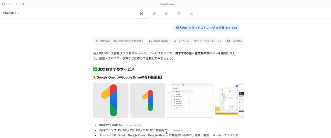331x138 pixels.
Task: Switch to the images tab icon
Action: (x=166, y=13)
